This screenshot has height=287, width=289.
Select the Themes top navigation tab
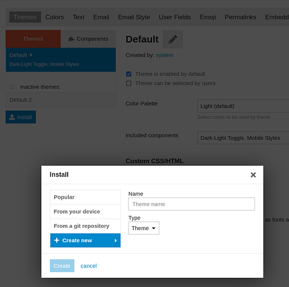tap(25, 17)
